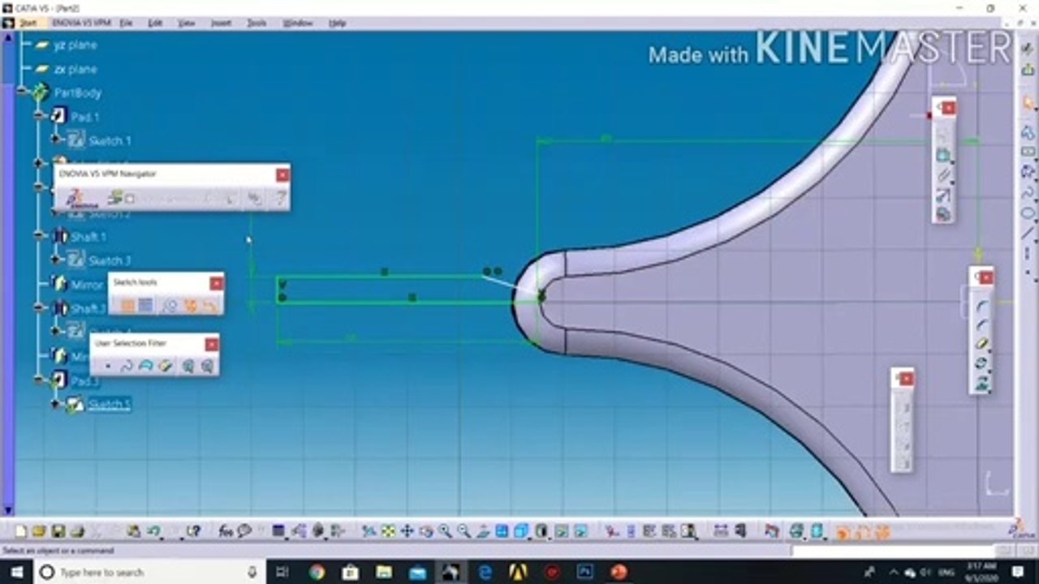Collapse the Shaft.1 node

tap(40, 236)
